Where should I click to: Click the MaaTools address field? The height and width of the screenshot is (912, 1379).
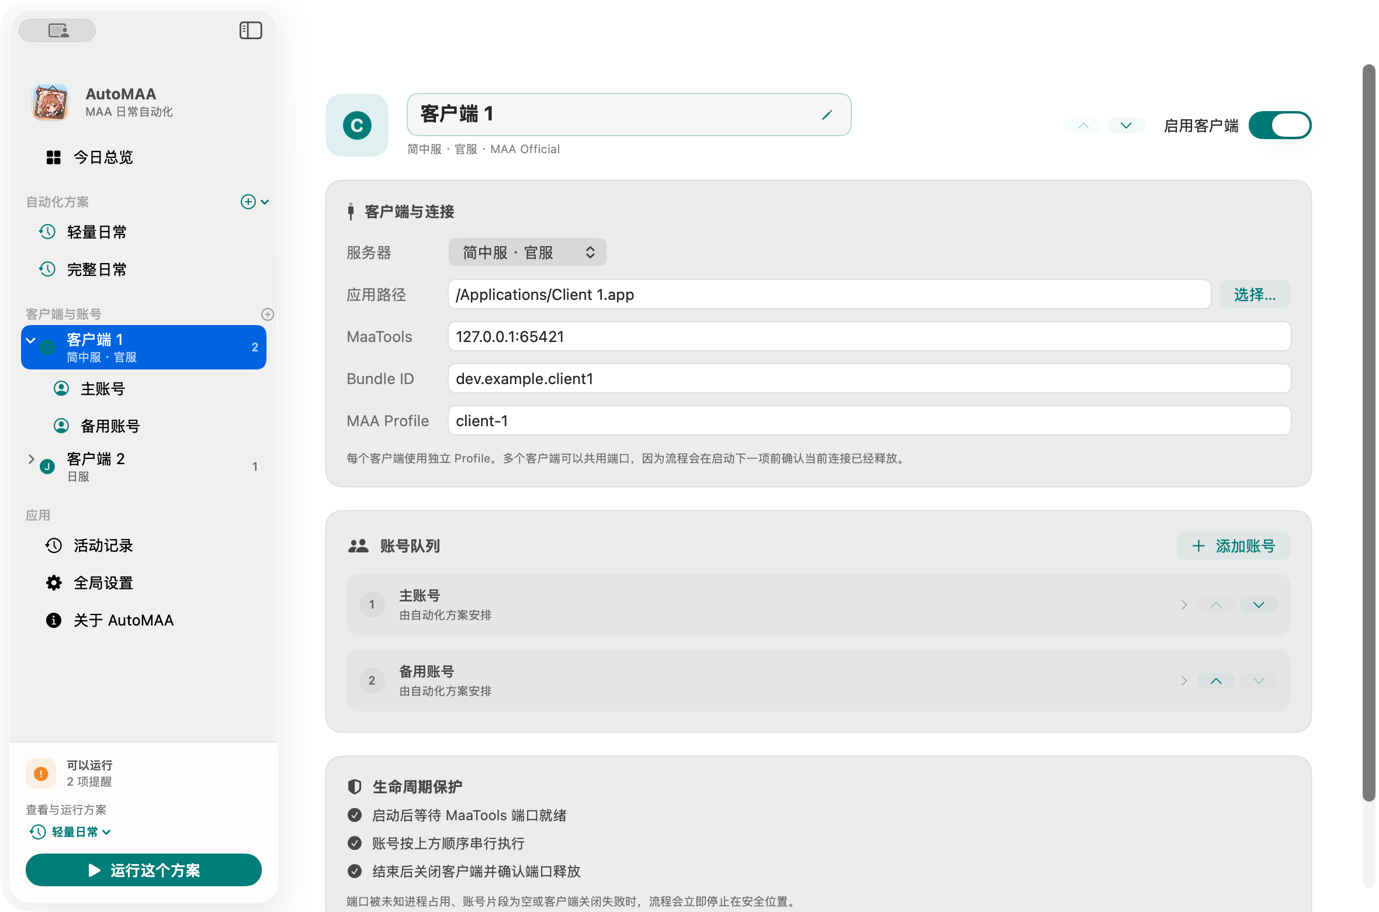[869, 336]
